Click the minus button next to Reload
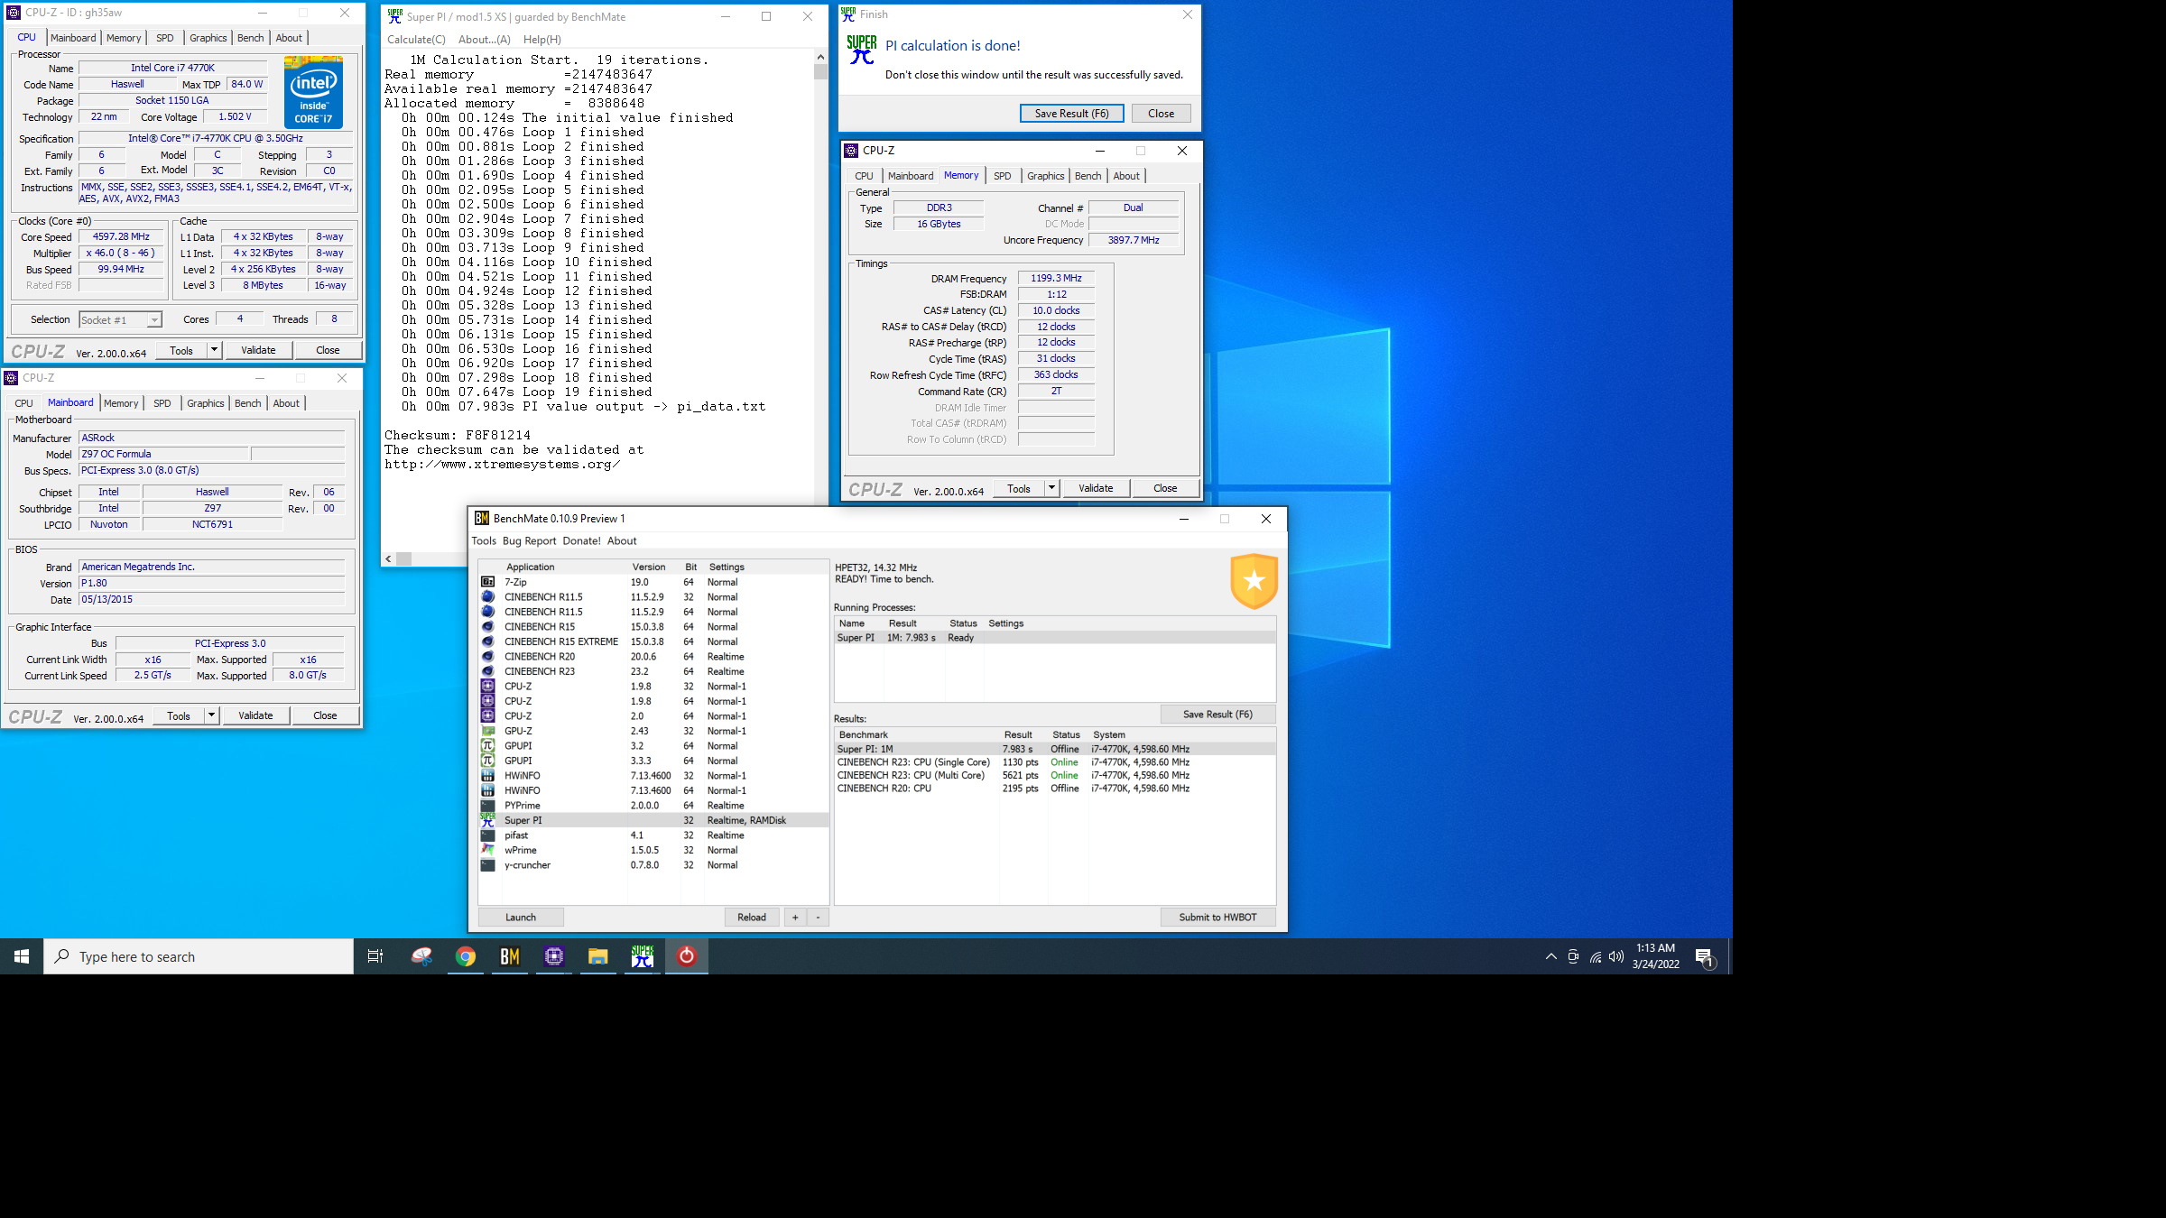Image resolution: width=2166 pixels, height=1218 pixels. [818, 918]
